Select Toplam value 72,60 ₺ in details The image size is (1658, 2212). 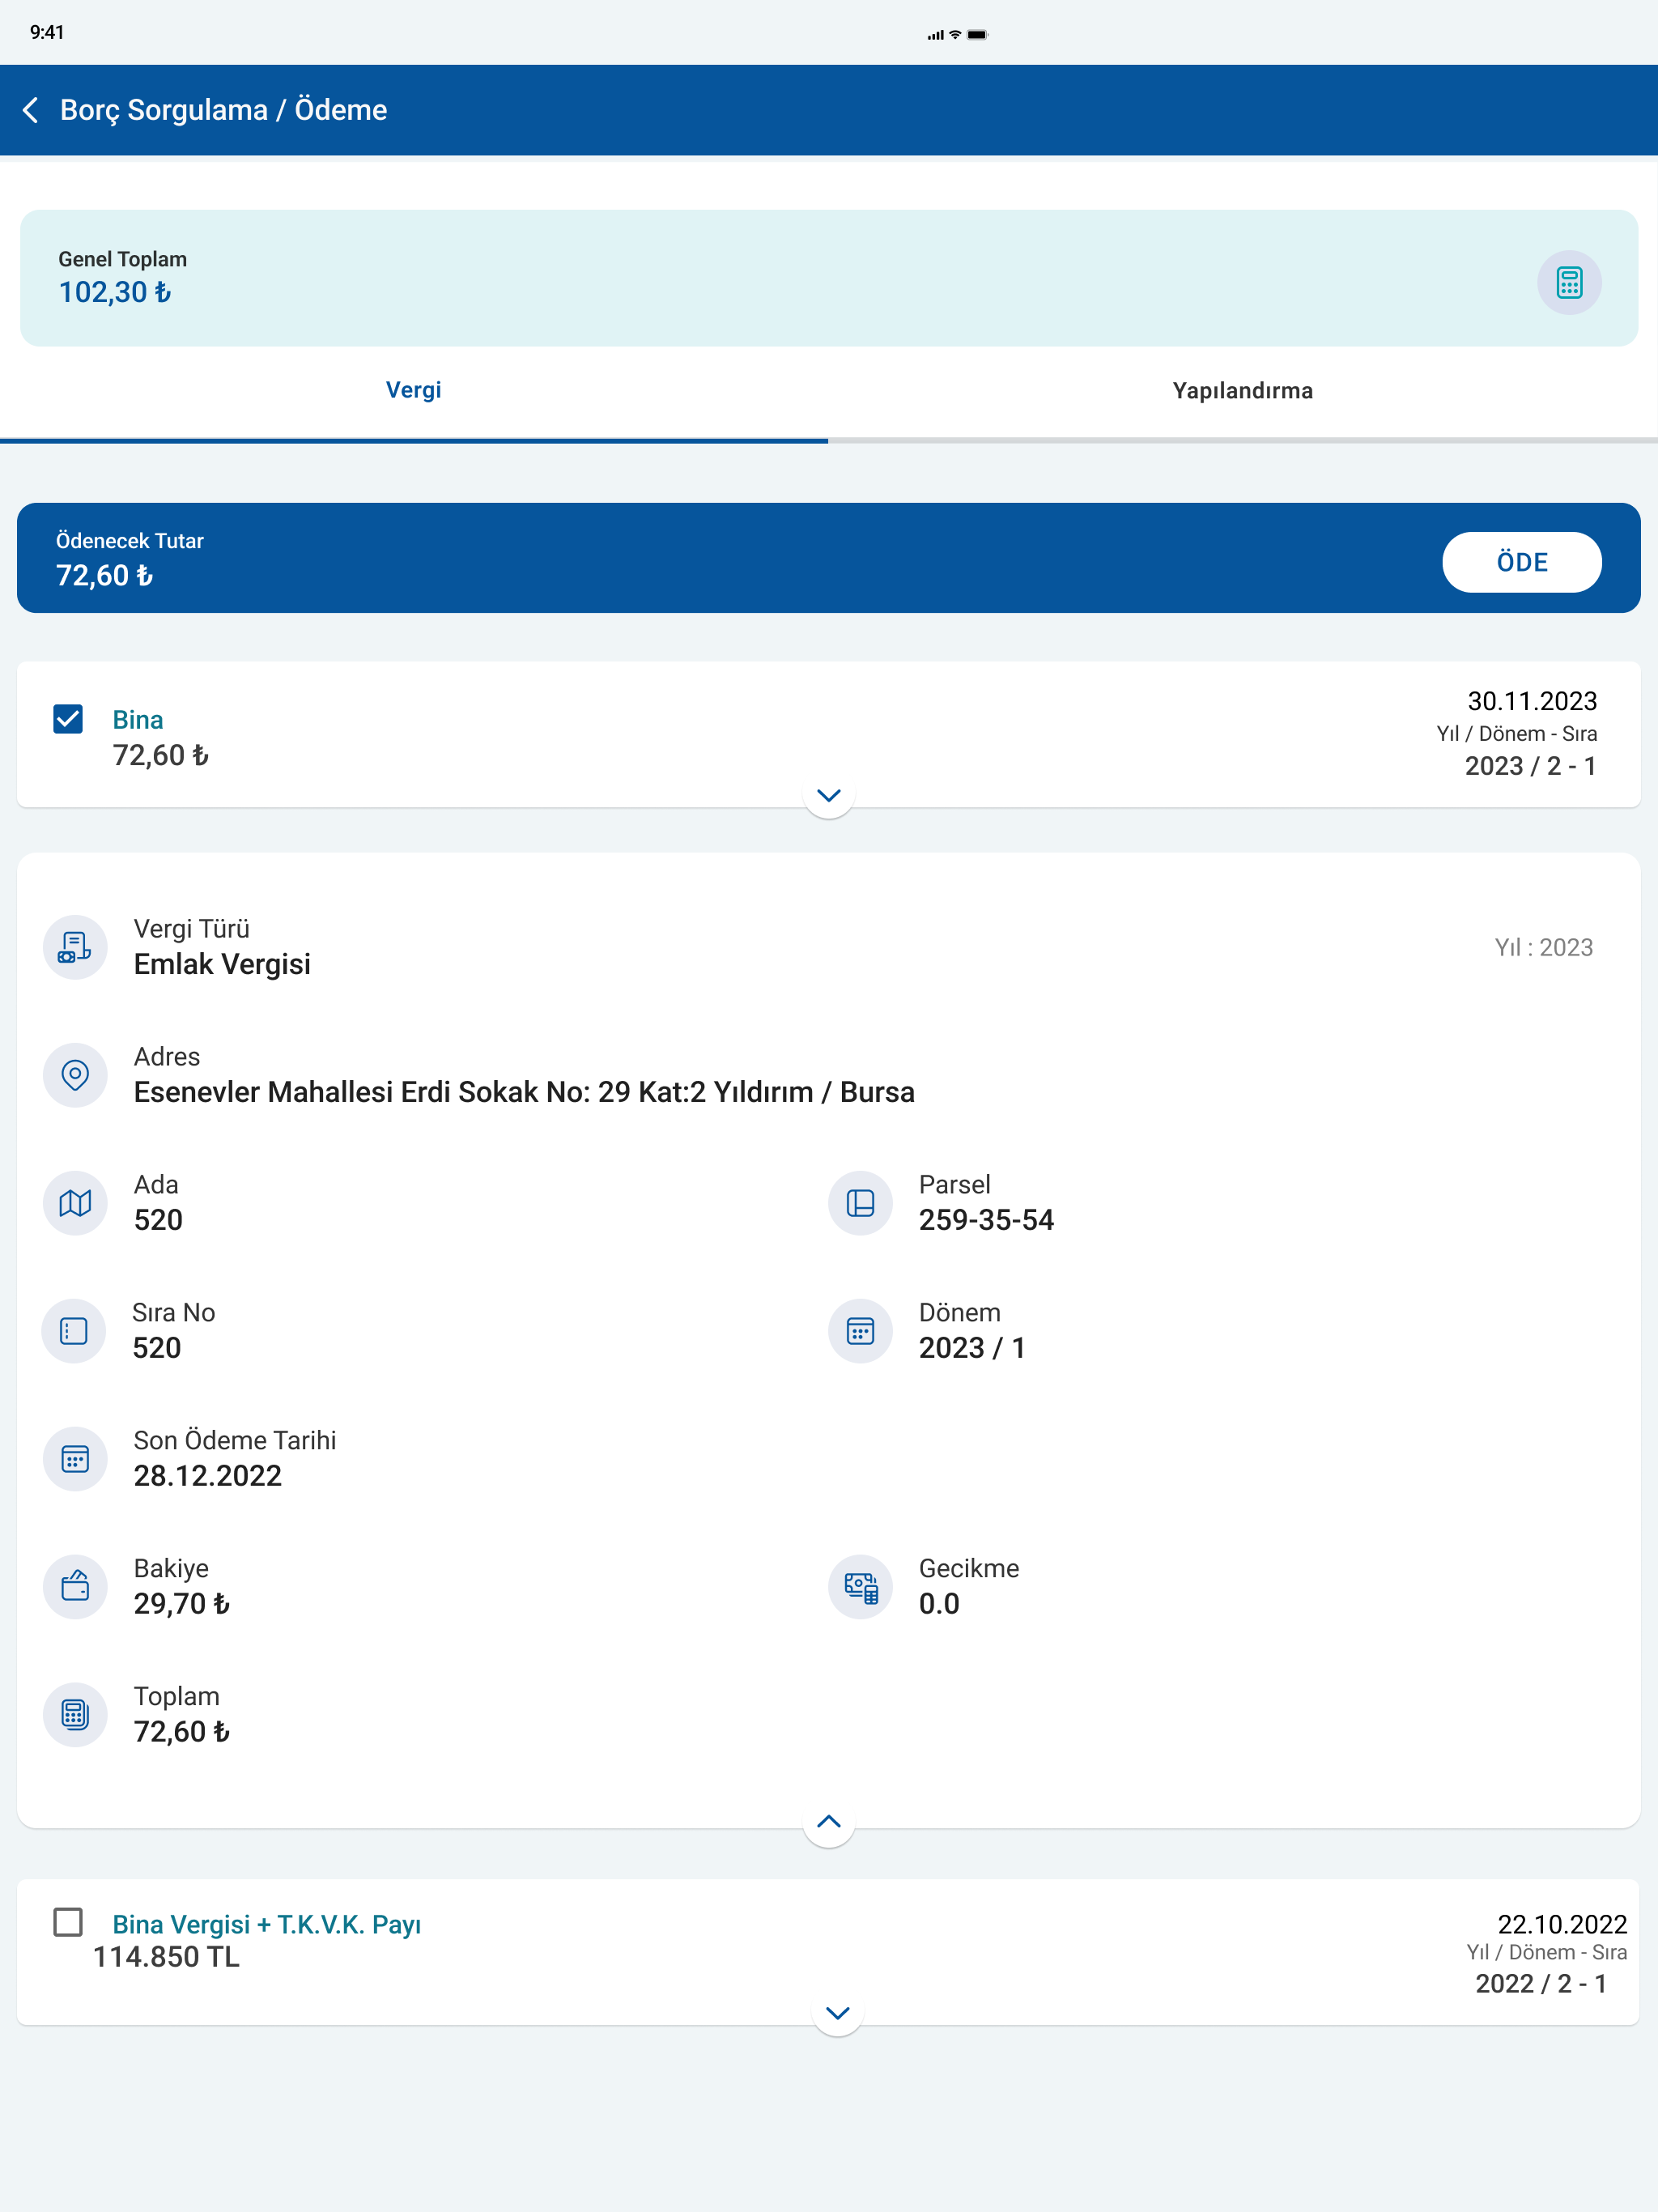pos(182,1732)
